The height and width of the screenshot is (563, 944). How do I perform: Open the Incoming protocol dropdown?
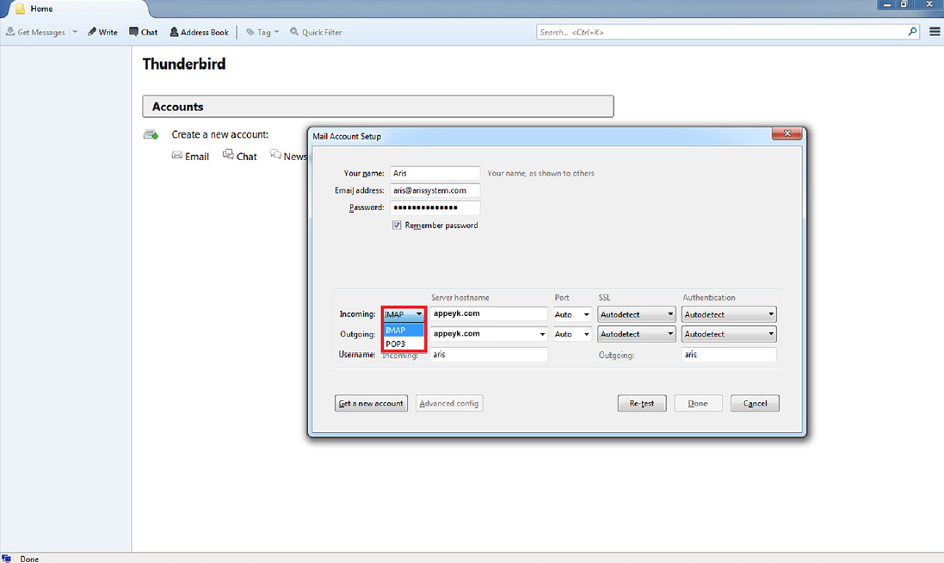pos(404,313)
